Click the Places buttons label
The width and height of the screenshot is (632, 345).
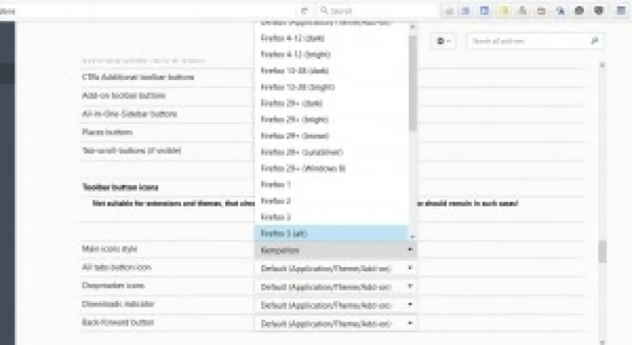(x=108, y=132)
